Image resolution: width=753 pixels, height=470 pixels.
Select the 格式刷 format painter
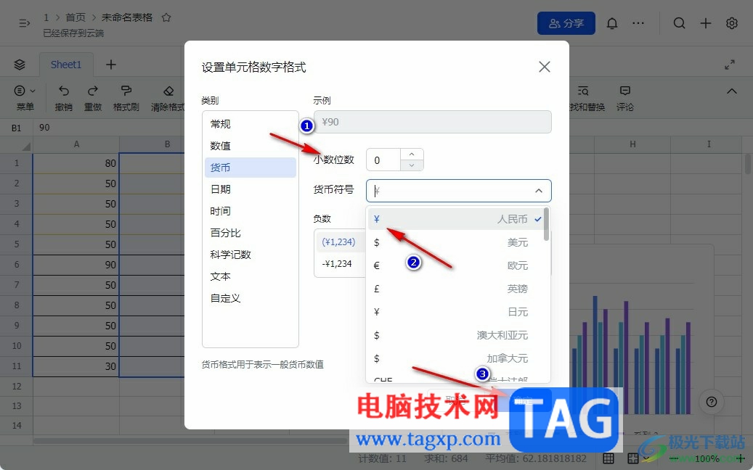coord(126,98)
